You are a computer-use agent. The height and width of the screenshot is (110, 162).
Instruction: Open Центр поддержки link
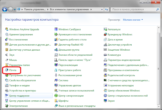click(19, 96)
